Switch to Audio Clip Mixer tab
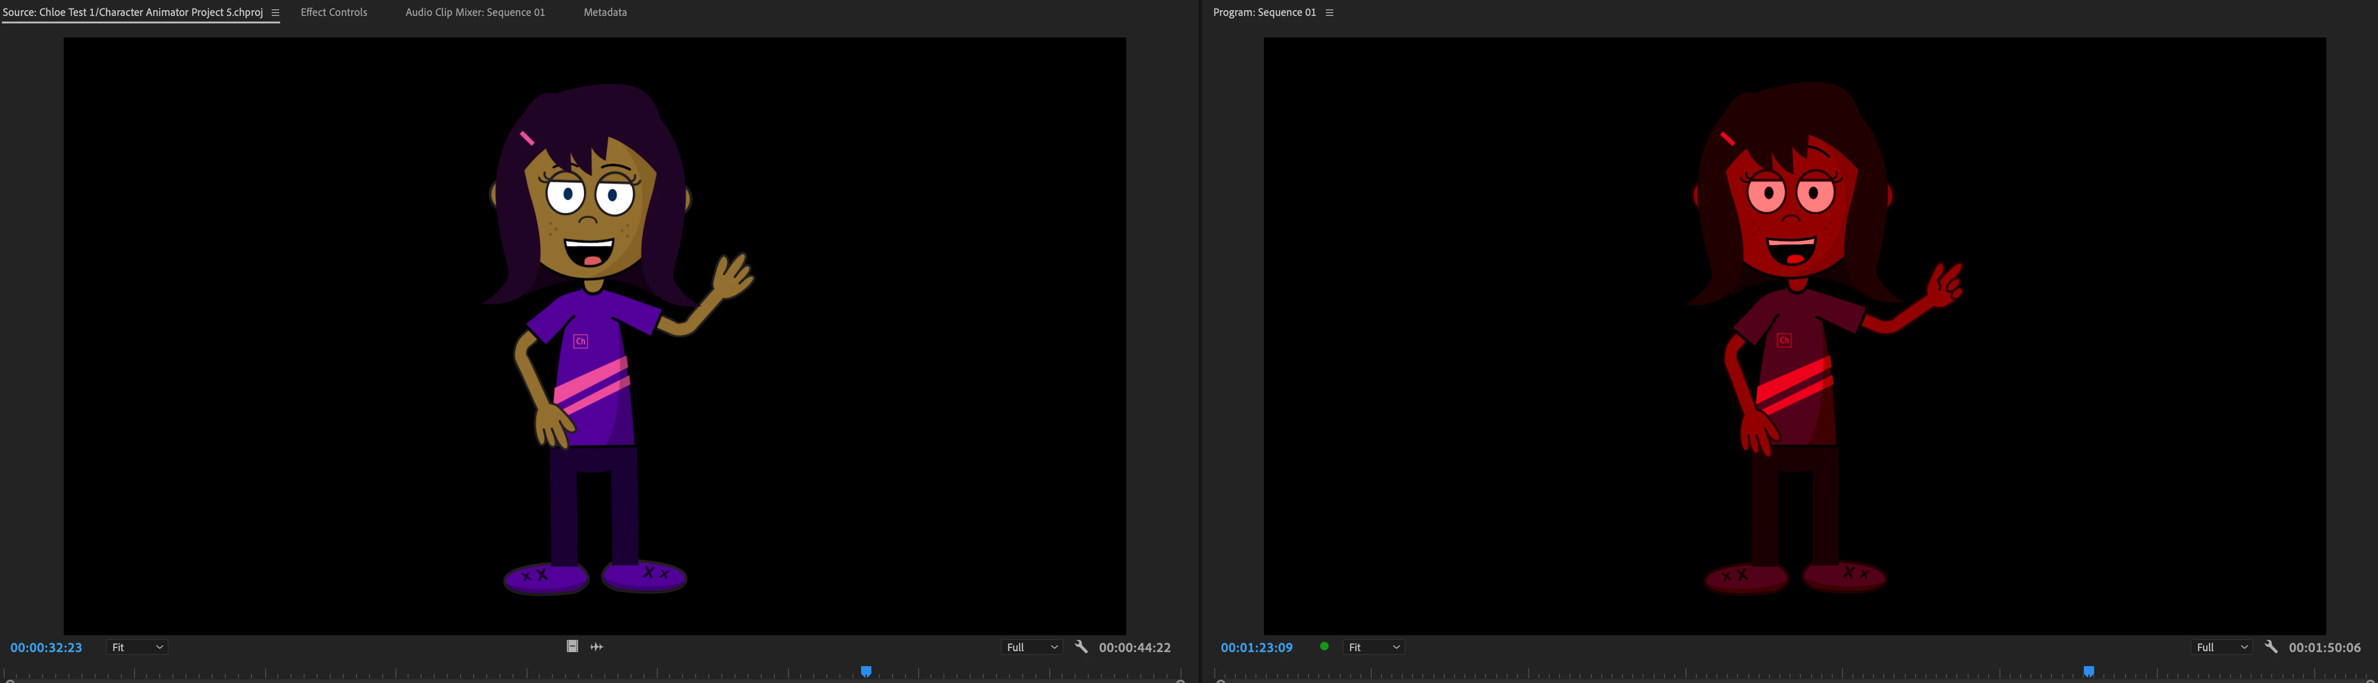This screenshot has width=2378, height=683. click(475, 13)
